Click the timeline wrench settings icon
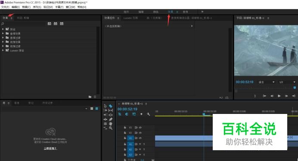The width and height of the screenshot is (298, 161). [148, 114]
